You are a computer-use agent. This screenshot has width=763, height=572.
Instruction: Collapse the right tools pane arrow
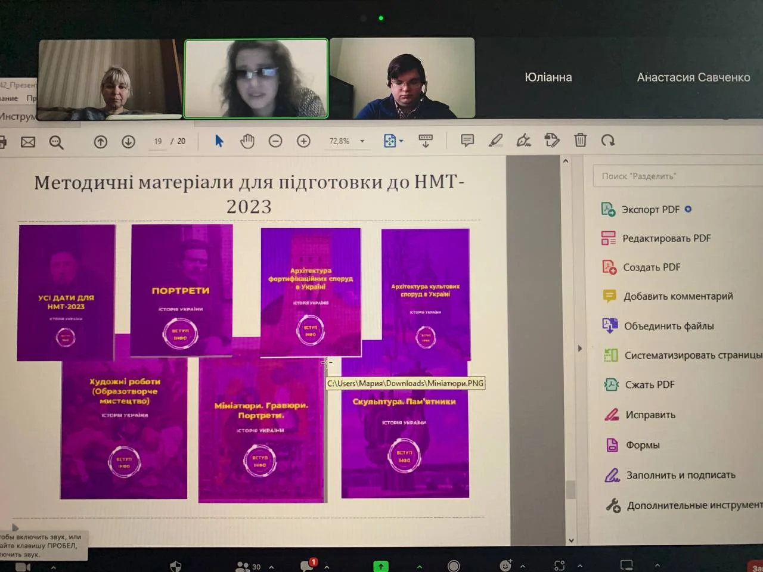click(x=579, y=349)
